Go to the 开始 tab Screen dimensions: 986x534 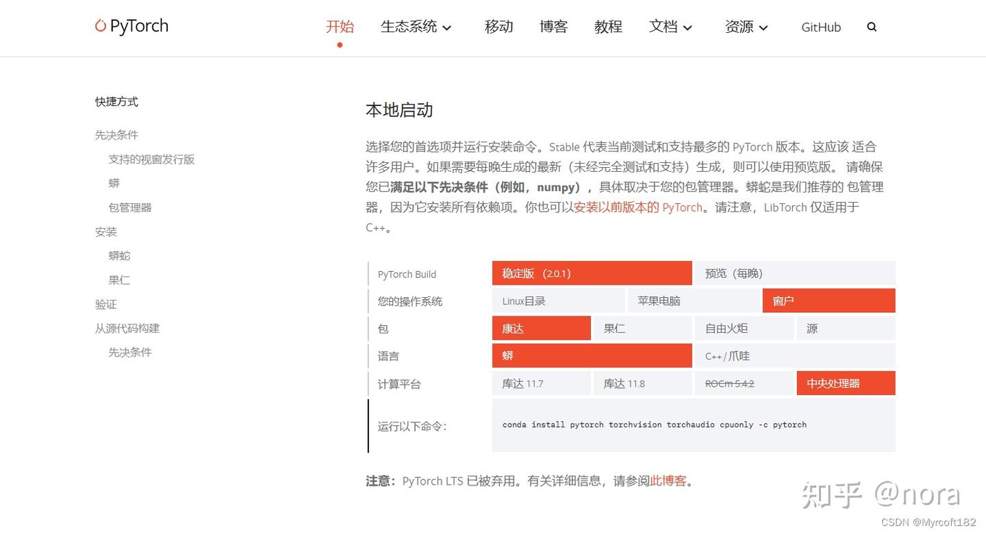(340, 27)
